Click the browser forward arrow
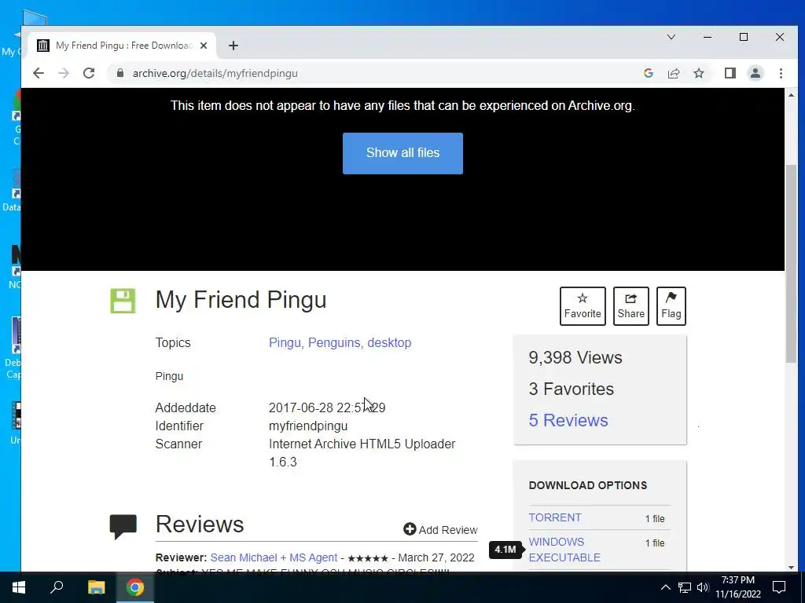 click(x=64, y=73)
